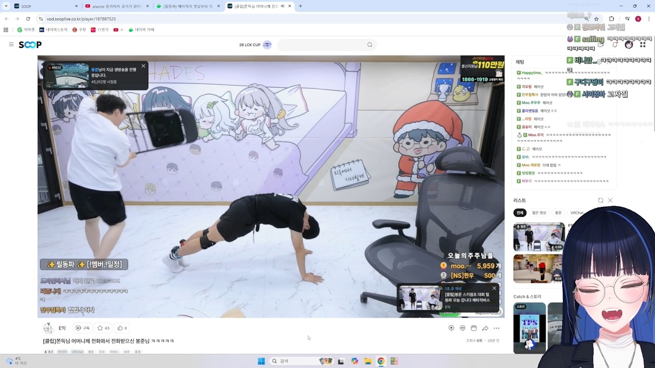Open the Windows Start menu

[x=261, y=361]
